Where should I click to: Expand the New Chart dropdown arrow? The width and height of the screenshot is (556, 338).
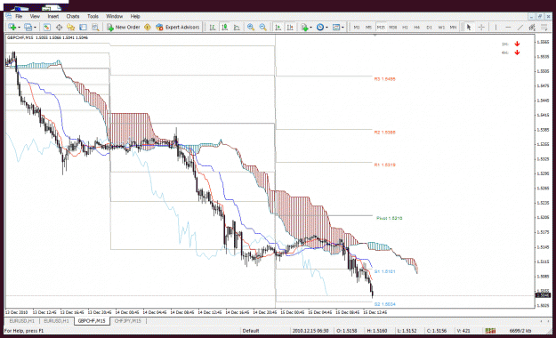point(20,28)
